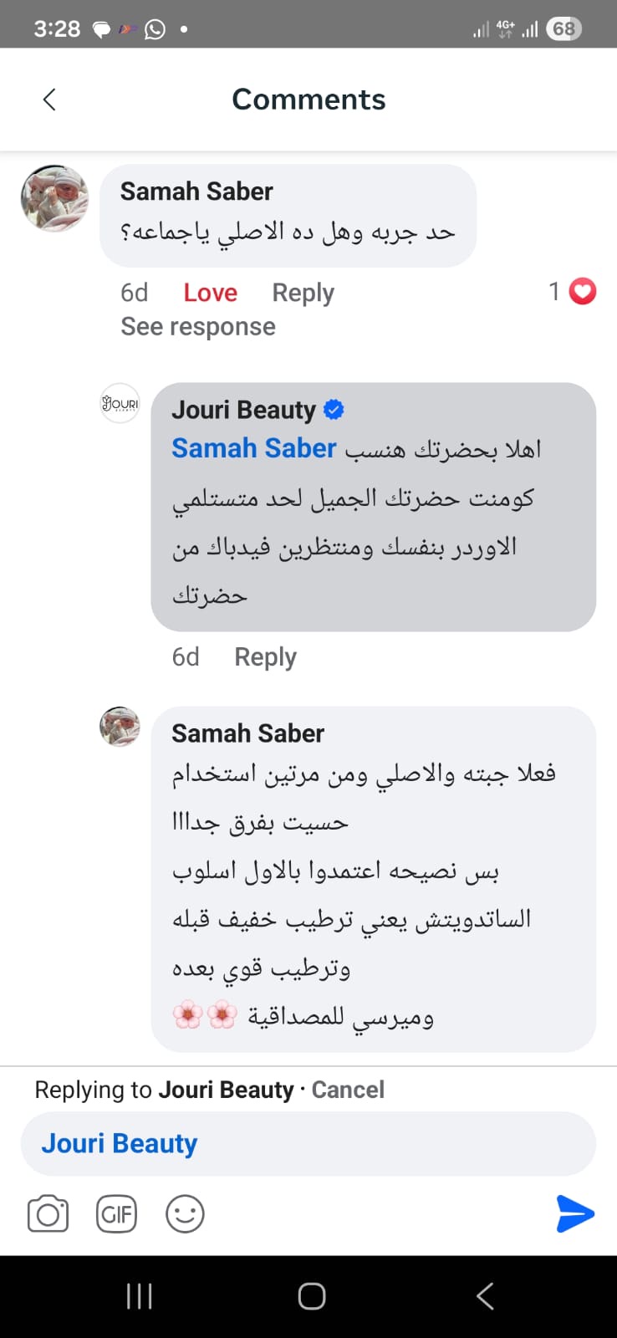Send the reply with blue arrow
Viewport: 617px width, 1338px height.
click(x=574, y=1214)
